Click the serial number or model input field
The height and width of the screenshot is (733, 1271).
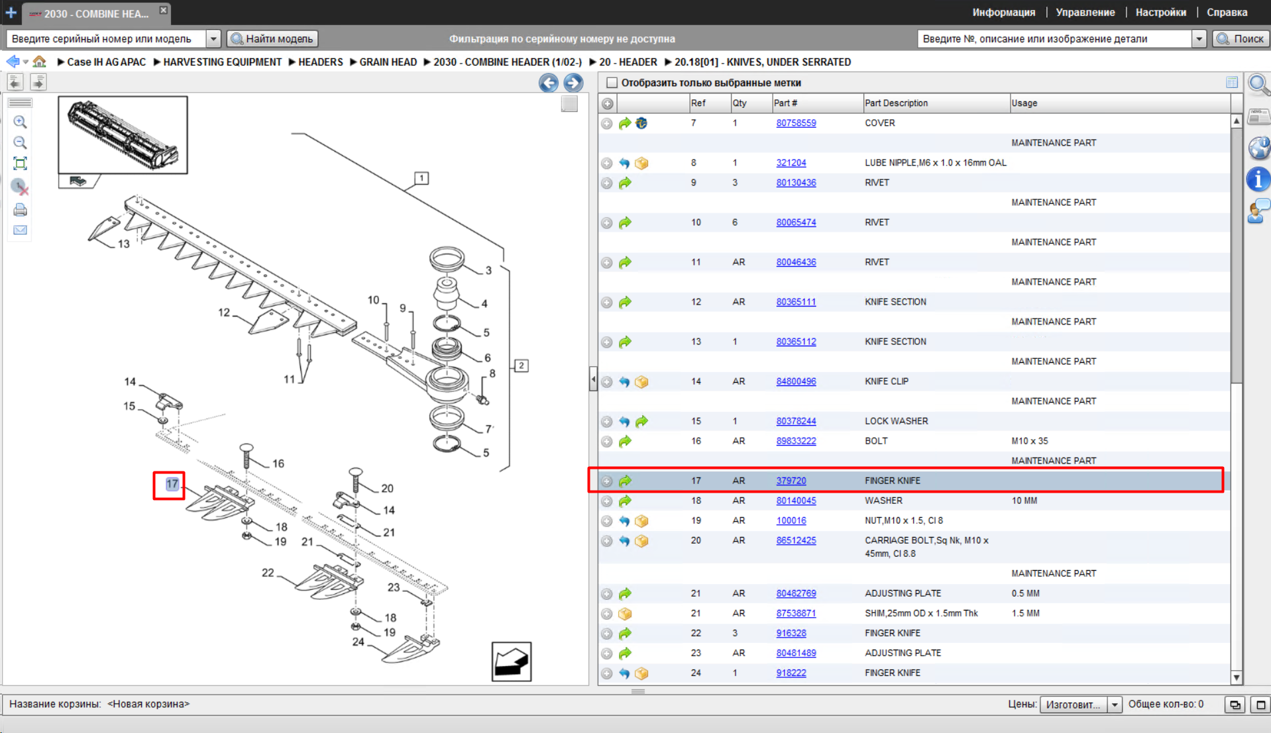(x=106, y=39)
